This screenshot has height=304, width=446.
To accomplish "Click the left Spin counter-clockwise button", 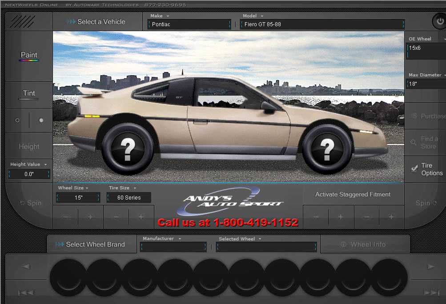I will click(31, 203).
